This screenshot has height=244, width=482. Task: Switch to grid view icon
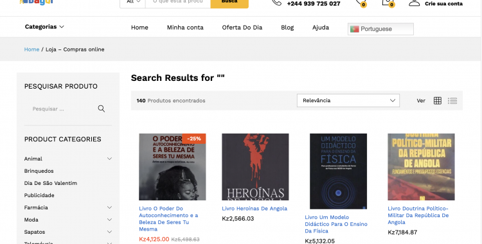point(438,100)
